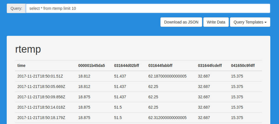The image size is (279, 124).
Task: Select the timestamp ending in 18:50:18.179Z
Action: (x=40, y=118)
